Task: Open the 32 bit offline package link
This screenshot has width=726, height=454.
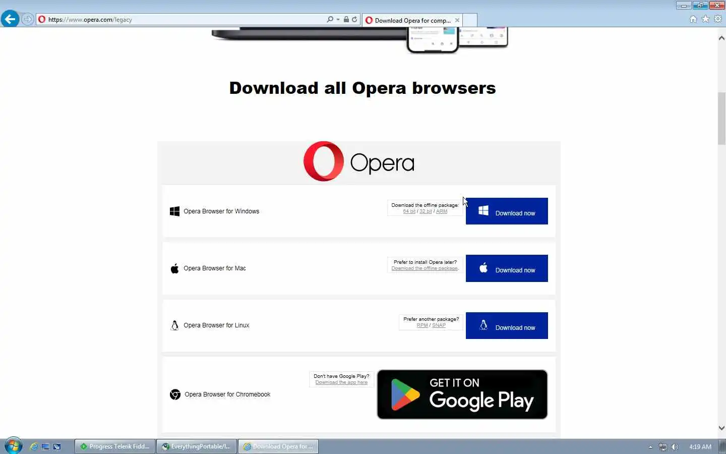Action: click(x=426, y=211)
